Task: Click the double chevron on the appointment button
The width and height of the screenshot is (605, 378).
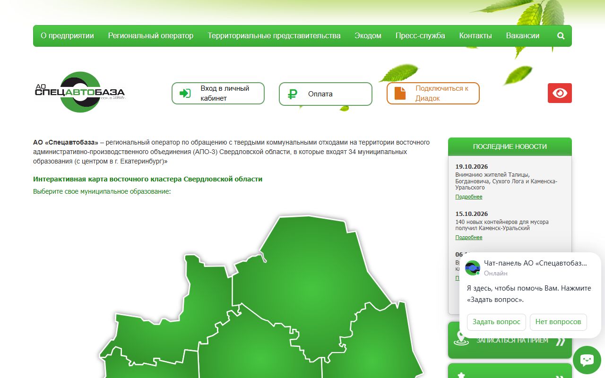Action: pyautogui.click(x=560, y=341)
